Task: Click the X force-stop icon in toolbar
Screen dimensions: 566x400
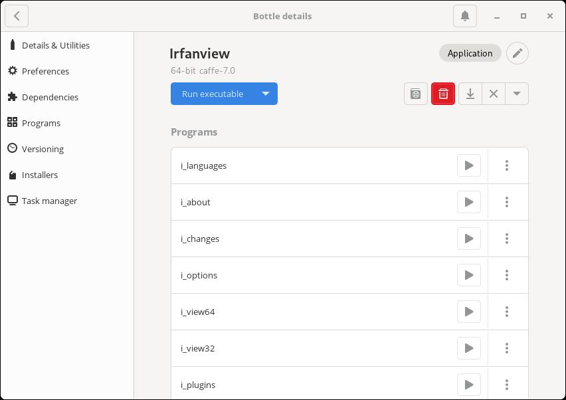Action: 494,94
